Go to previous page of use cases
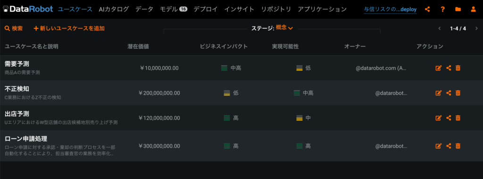This screenshot has height=179, width=483. click(440, 28)
